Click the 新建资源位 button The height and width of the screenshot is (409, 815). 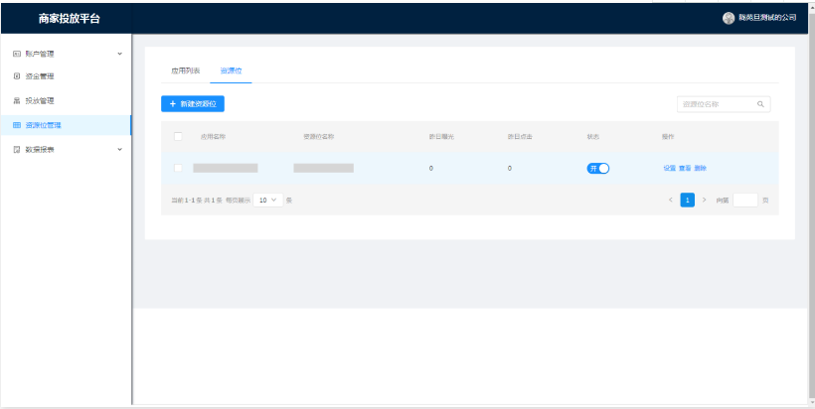(193, 103)
